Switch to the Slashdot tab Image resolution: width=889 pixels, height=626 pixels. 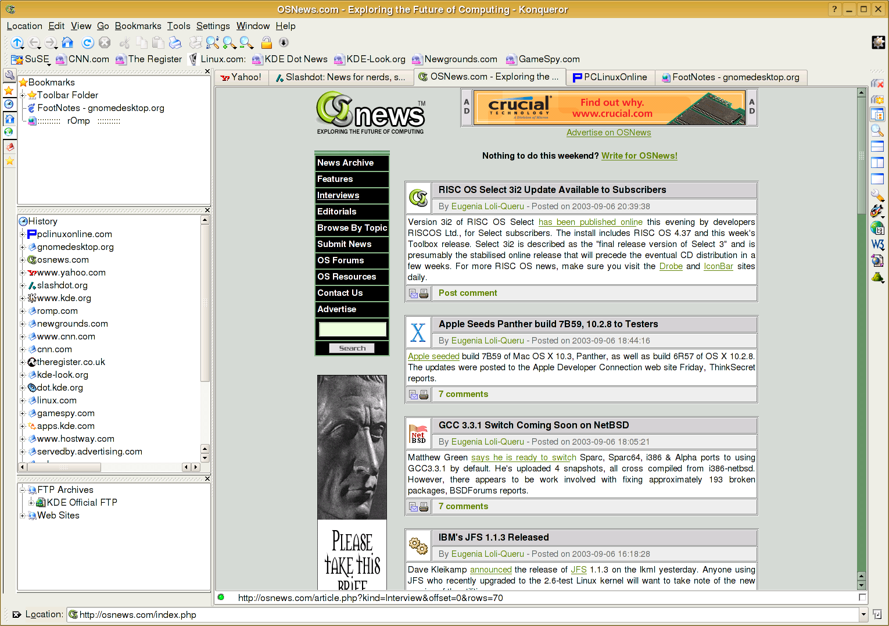(340, 77)
